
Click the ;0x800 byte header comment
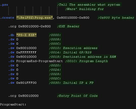(116, 18)
